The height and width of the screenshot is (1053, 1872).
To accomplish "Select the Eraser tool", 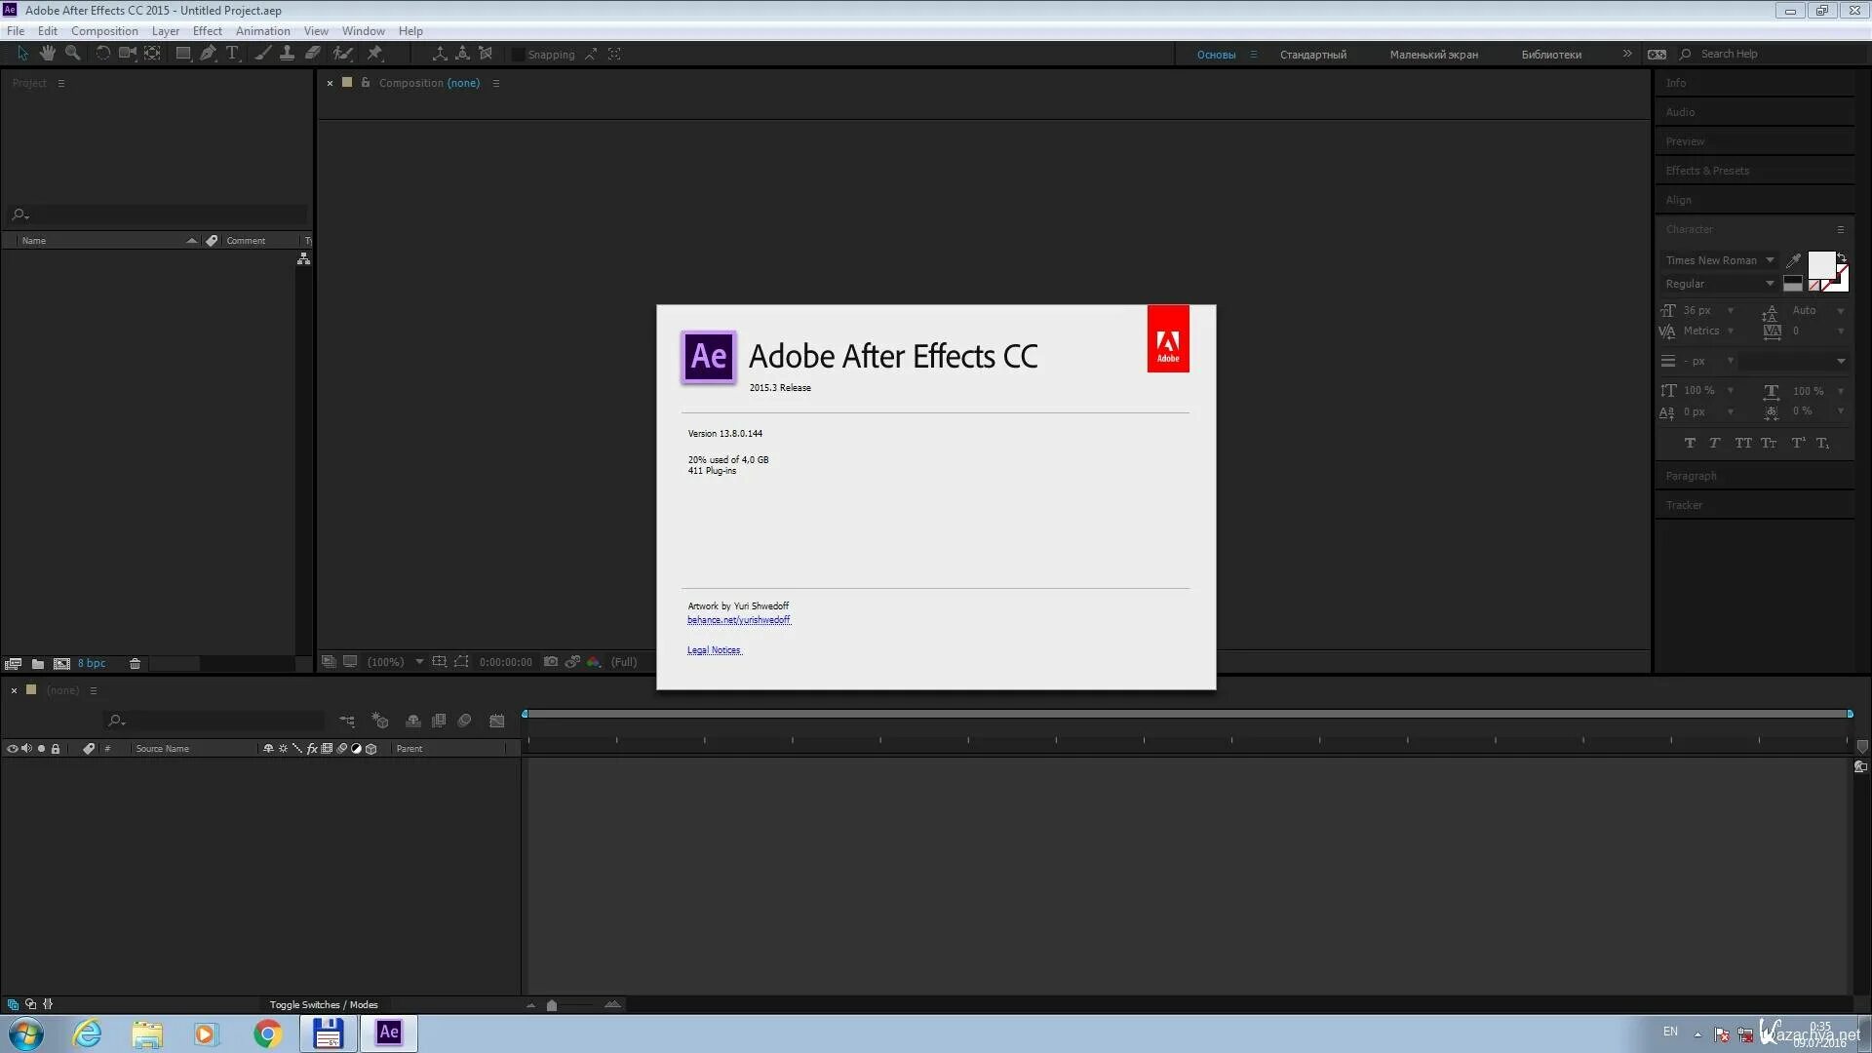I will [x=312, y=54].
